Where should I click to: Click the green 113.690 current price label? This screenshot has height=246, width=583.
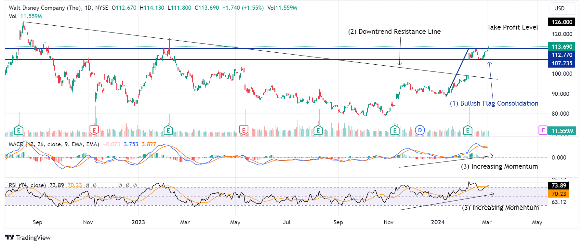[562, 47]
